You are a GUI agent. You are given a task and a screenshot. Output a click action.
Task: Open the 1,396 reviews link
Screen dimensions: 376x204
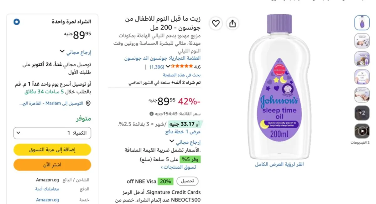(x=157, y=67)
